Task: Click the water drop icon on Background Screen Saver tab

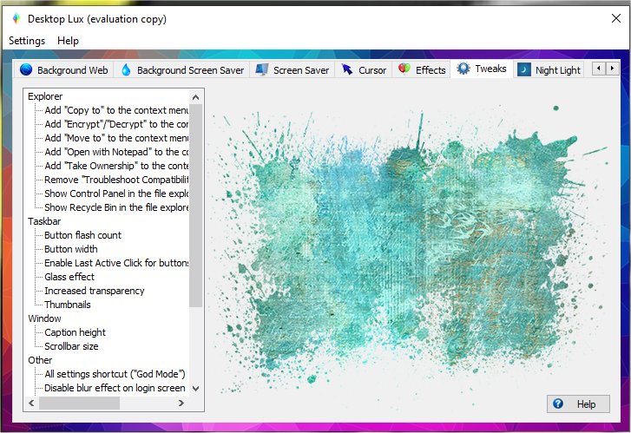Action: tap(126, 69)
